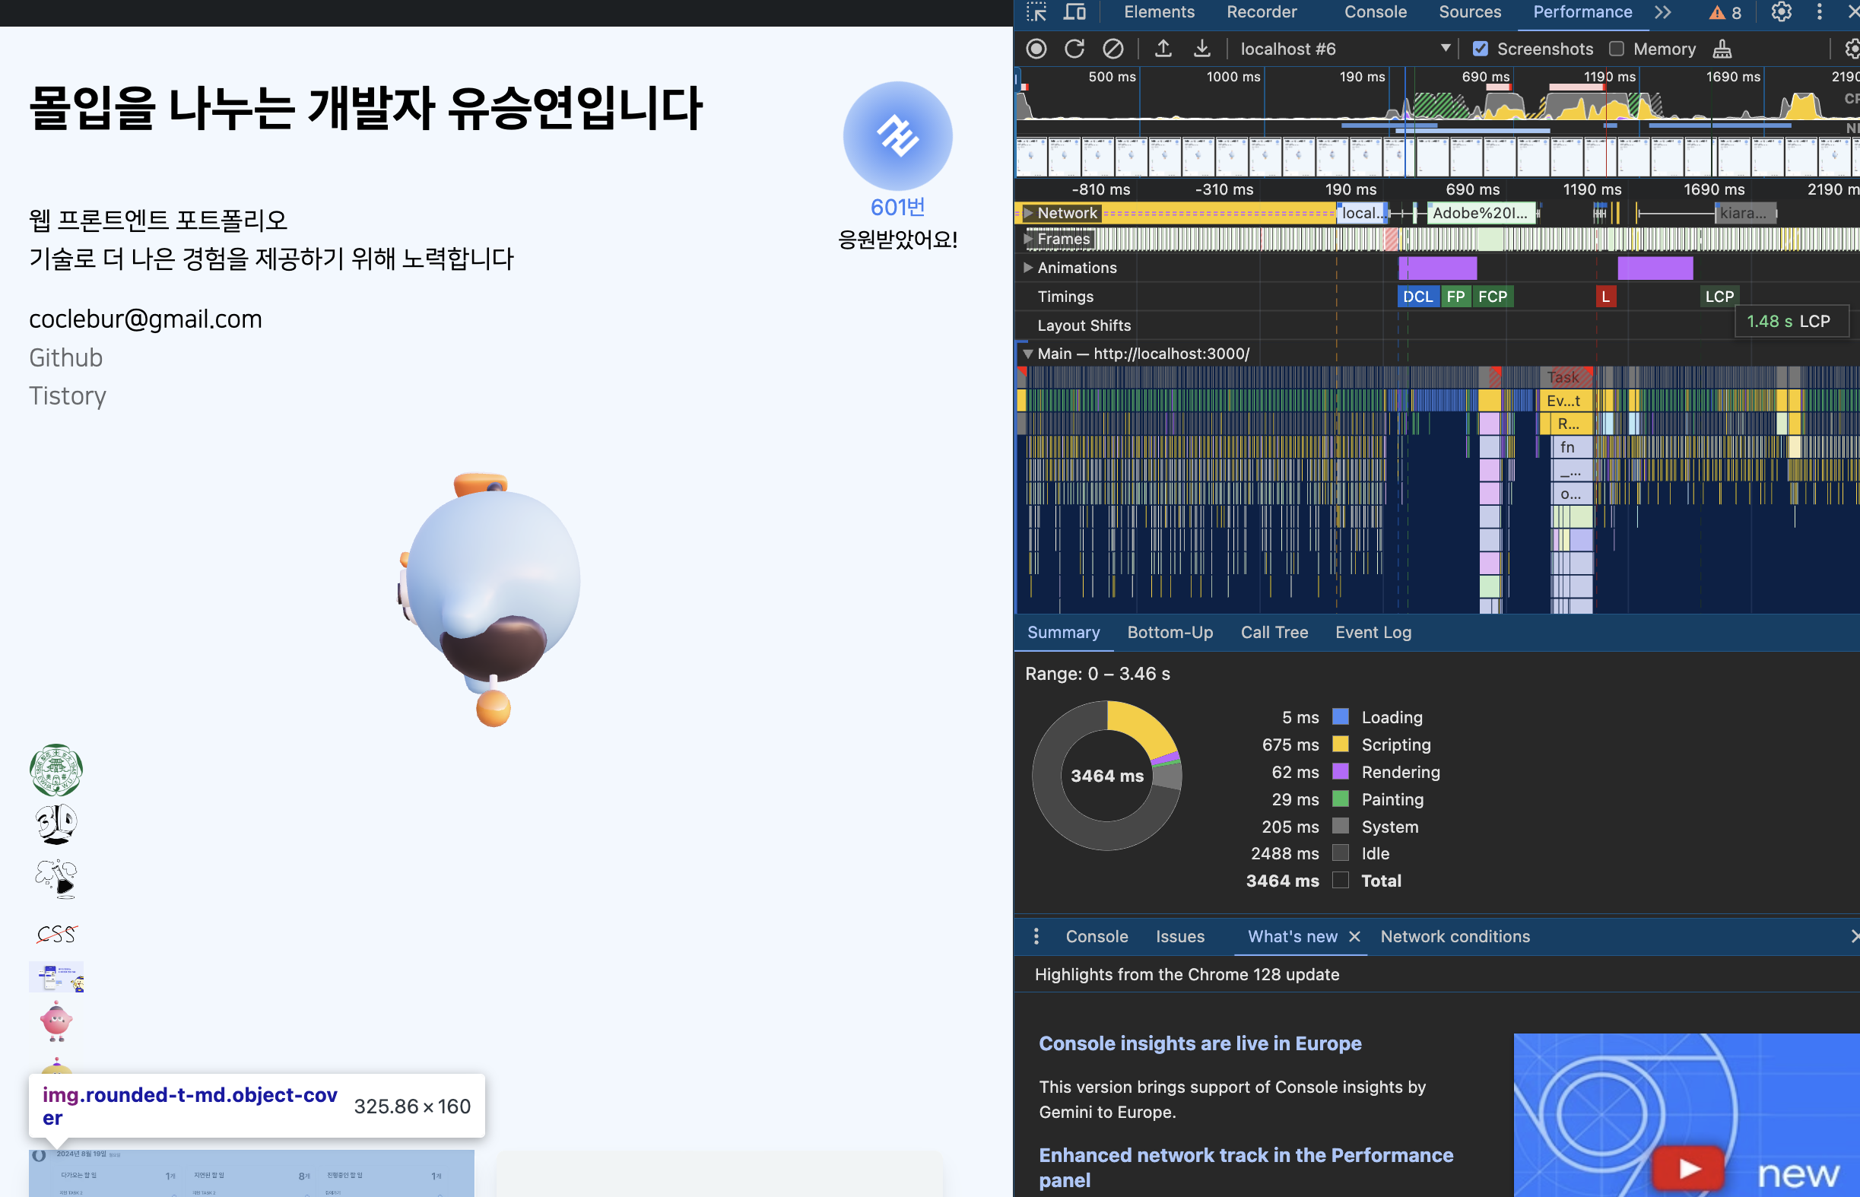The image size is (1860, 1197).
Task: Click the LCP timing marker
Action: coord(1719,296)
